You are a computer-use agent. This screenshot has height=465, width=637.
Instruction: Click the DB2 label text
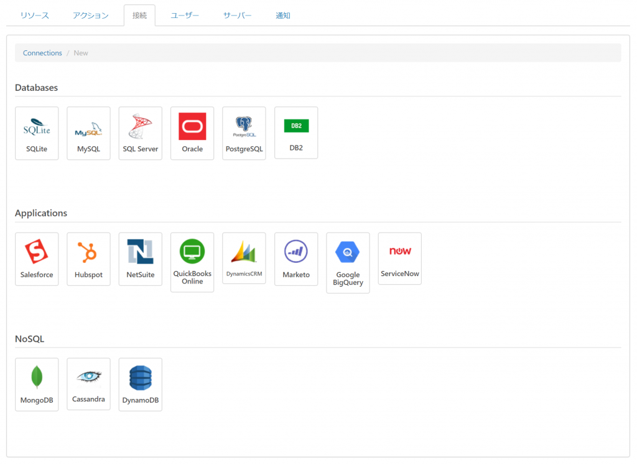tap(296, 148)
